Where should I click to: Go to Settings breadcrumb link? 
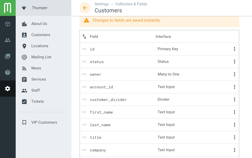point(101,4)
